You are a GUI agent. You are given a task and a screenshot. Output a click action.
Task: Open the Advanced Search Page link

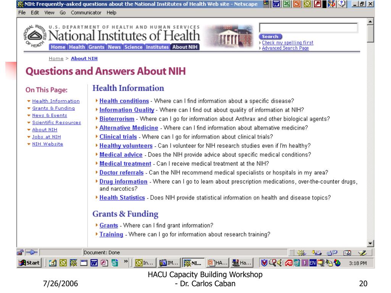tap(285, 48)
